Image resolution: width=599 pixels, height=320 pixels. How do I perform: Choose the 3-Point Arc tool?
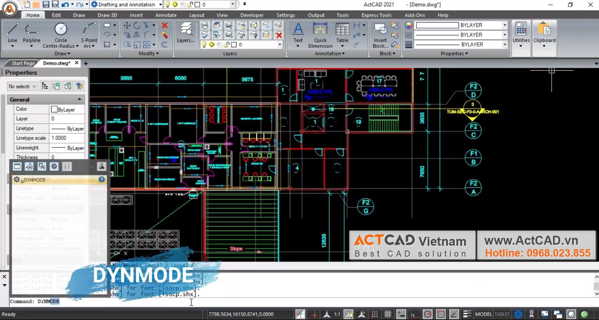tap(89, 34)
